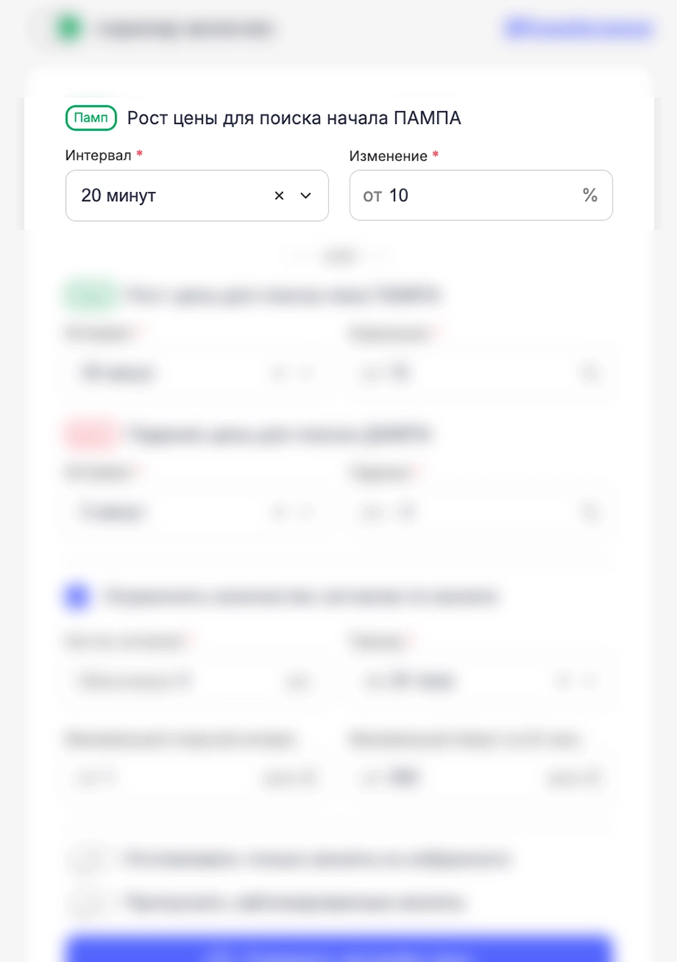Click the "Интервал" field label

(98, 156)
